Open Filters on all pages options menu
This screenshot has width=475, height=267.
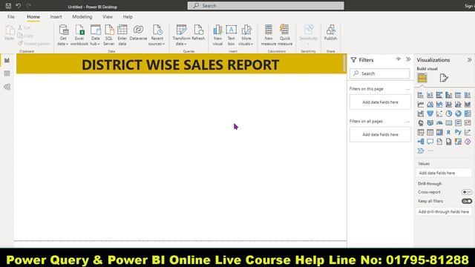(407, 122)
